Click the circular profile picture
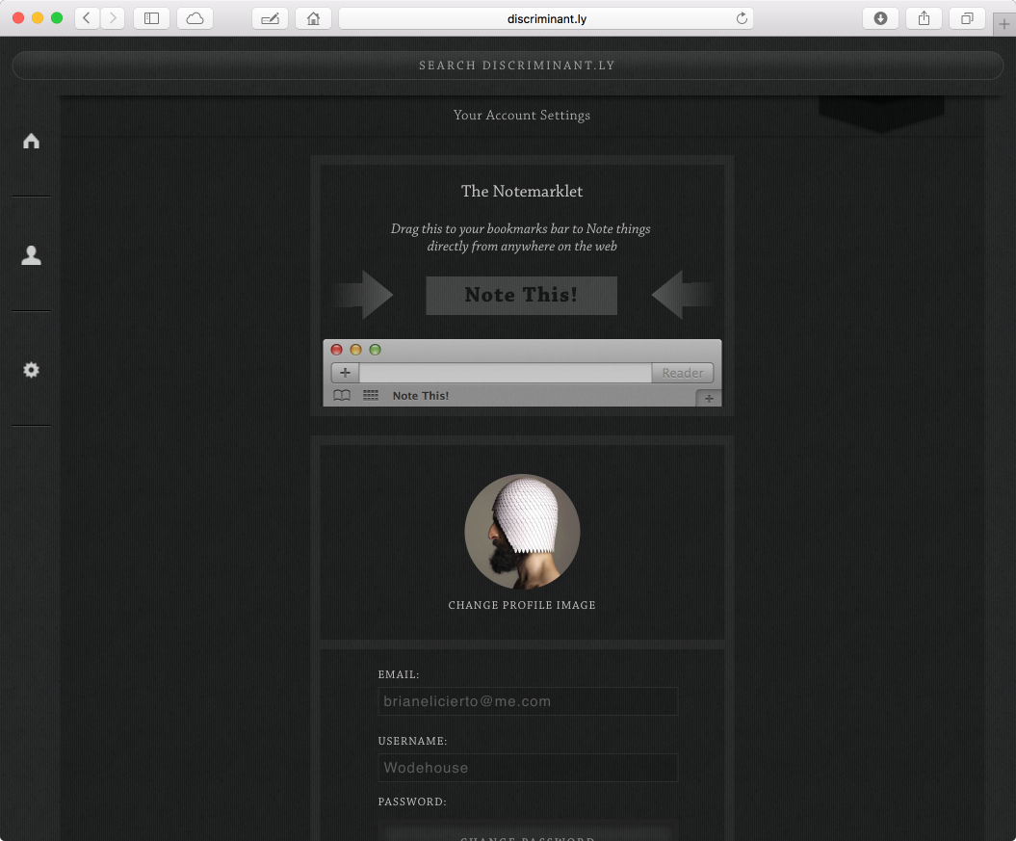1016x841 pixels. coord(522,532)
